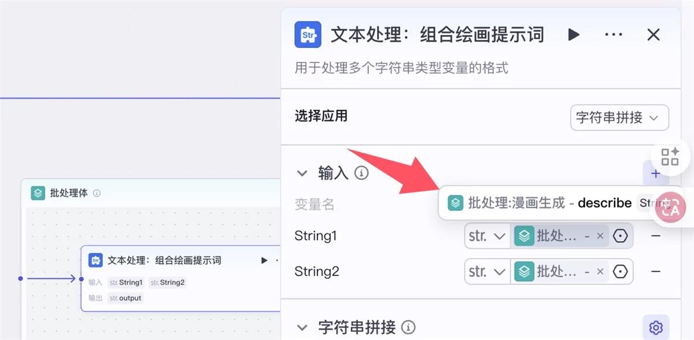Screen dimensions: 694x340
Task: Run the 文本处理 node on canvas
Action: [x=264, y=260]
